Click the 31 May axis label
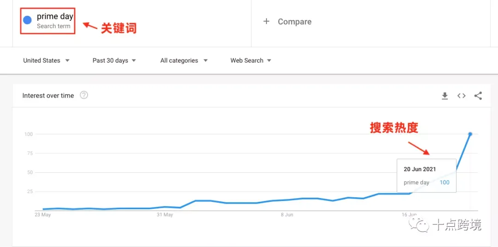The image size is (498, 247). (x=165, y=215)
